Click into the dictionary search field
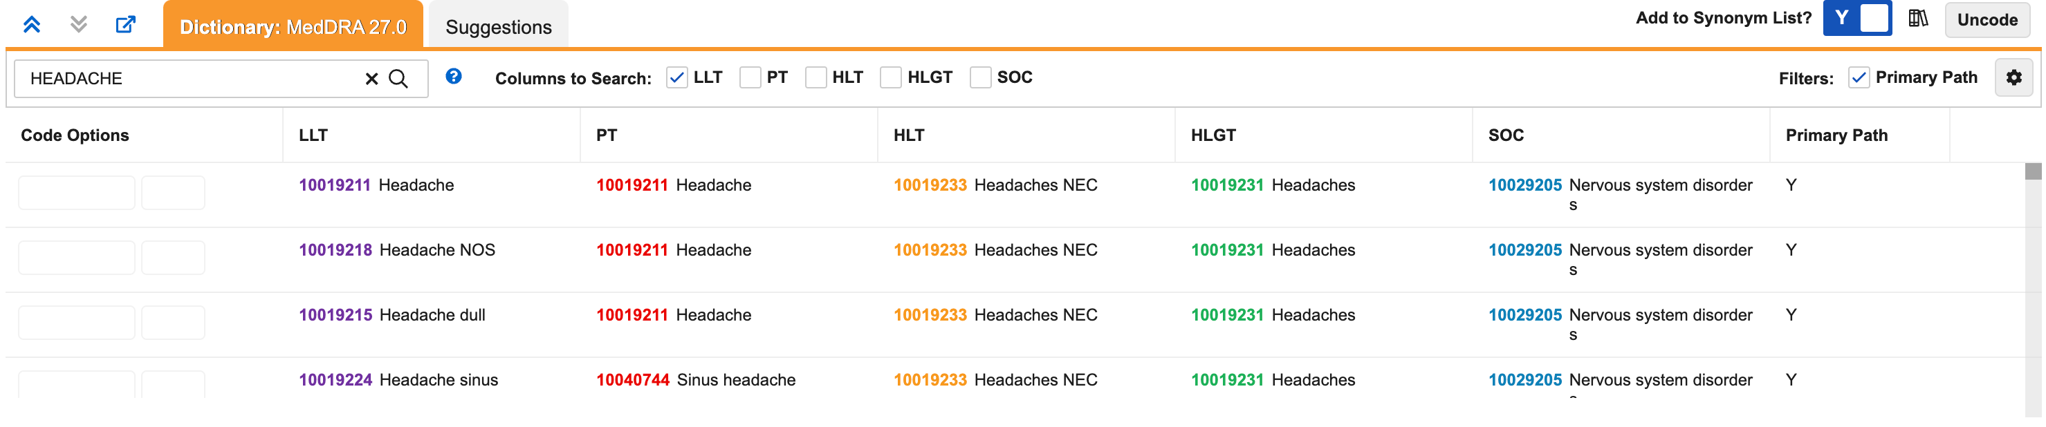Viewport: 2046px width, 427px height. tap(191, 79)
